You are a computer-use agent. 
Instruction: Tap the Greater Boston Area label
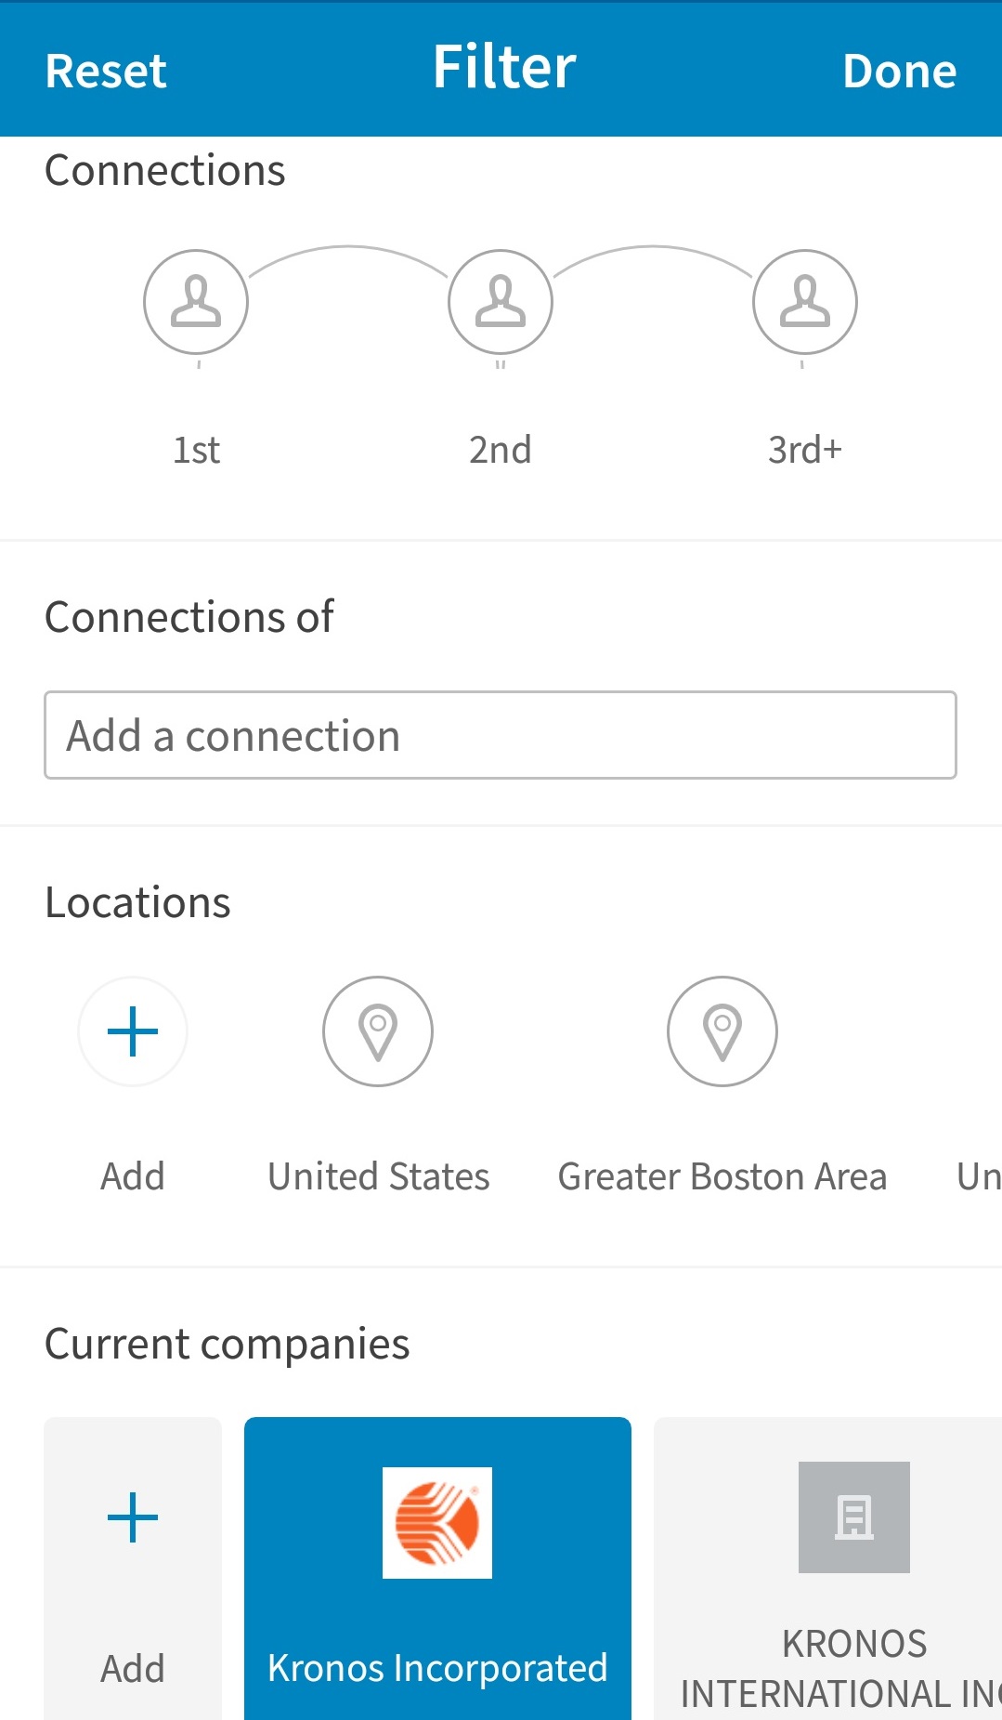(x=722, y=1176)
